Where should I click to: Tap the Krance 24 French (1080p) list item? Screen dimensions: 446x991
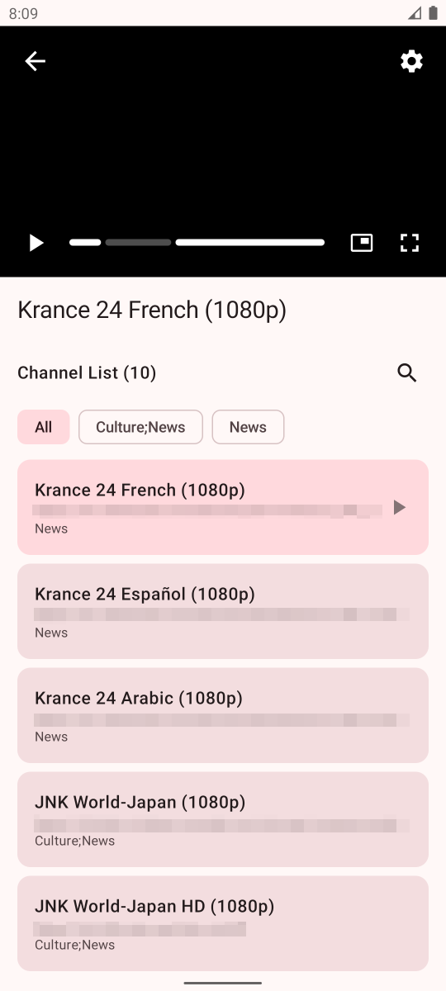click(223, 507)
